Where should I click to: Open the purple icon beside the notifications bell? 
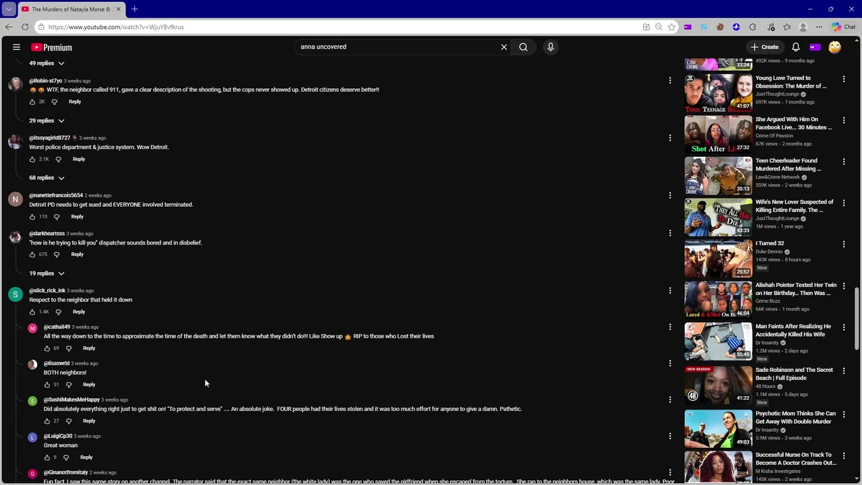[x=815, y=47]
